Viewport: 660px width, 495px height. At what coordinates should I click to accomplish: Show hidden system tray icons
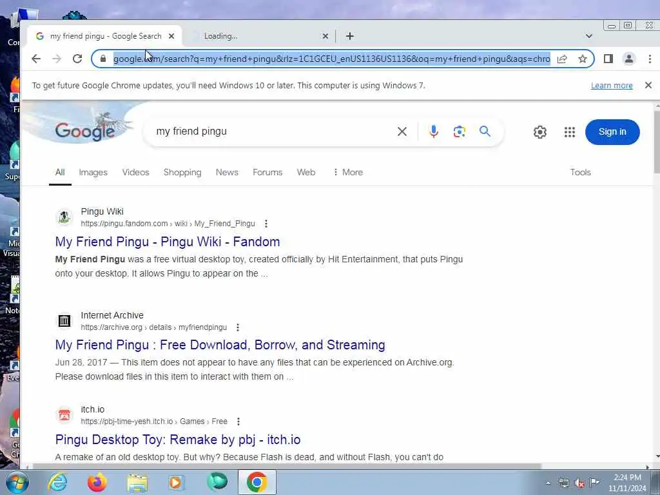(548, 483)
